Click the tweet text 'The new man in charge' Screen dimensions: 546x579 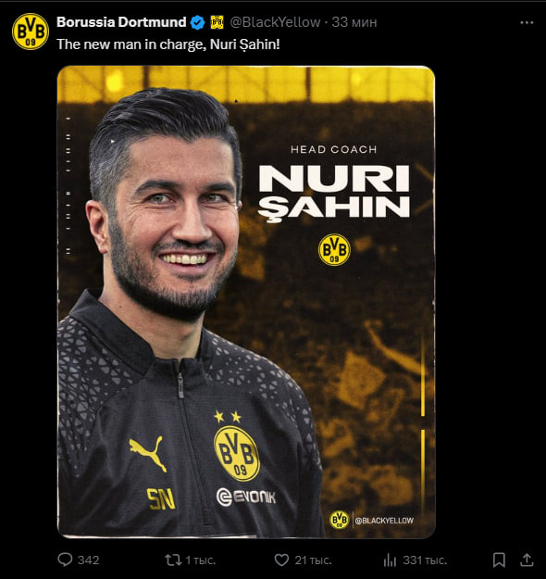click(x=130, y=44)
